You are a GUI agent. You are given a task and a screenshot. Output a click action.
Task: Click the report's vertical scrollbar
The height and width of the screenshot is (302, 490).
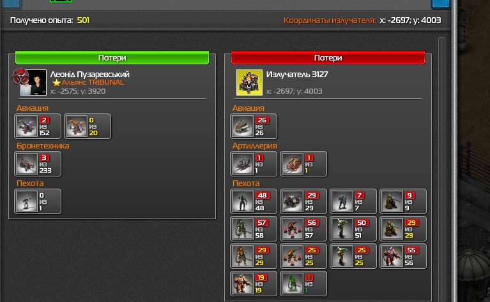pos(441,168)
